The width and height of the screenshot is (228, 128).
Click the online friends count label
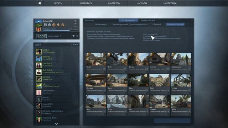coord(74,44)
